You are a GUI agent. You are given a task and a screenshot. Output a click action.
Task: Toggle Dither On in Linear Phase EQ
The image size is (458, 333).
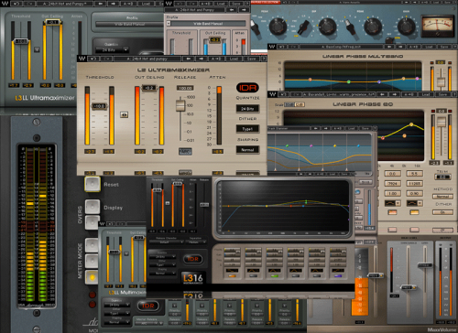(x=442, y=212)
